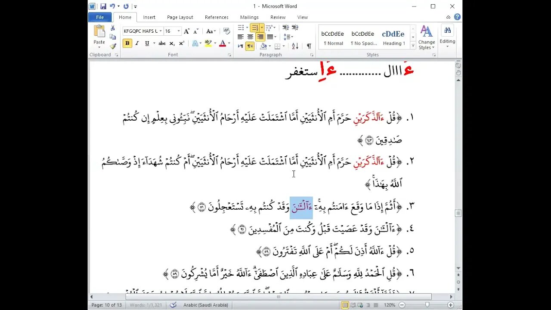551x310 pixels.
Task: Toggle Align Text Right
Action: coord(260,37)
